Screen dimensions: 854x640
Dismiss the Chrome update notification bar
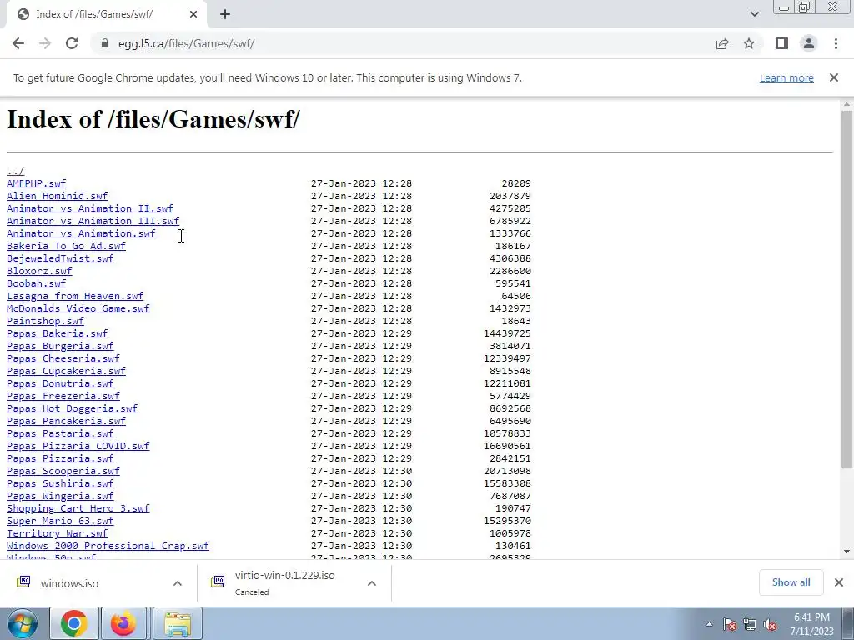(x=834, y=77)
